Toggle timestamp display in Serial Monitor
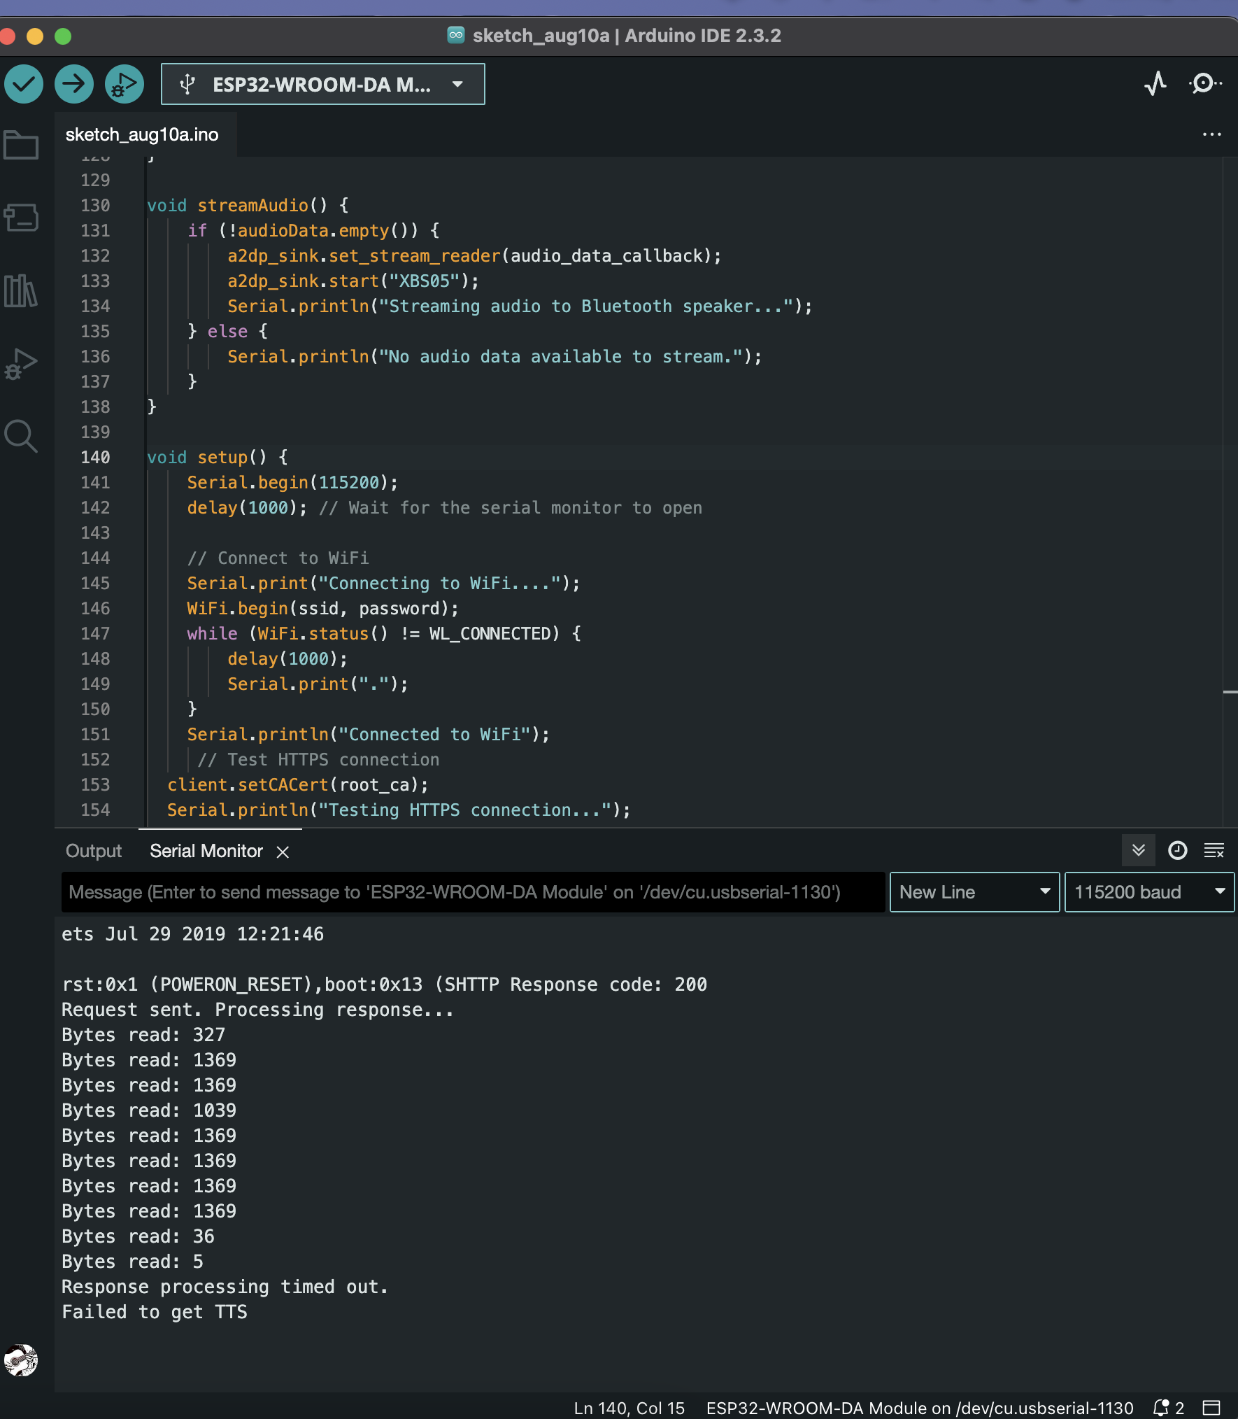Screen dimensions: 1238x1419 (x=1178, y=850)
